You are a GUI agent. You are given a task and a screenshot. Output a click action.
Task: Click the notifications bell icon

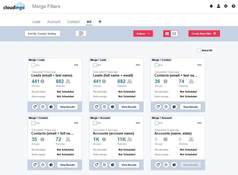click(211, 6)
